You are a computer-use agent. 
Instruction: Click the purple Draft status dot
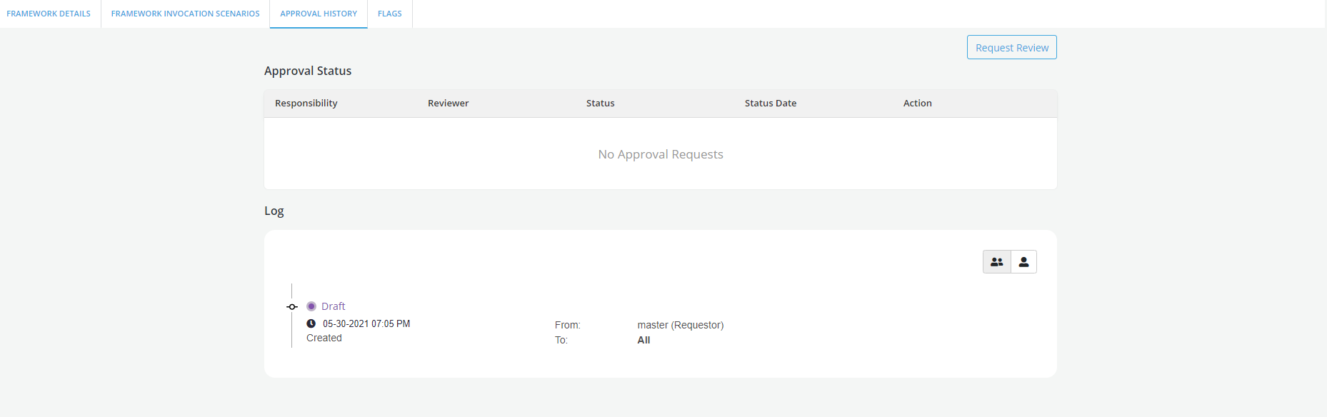point(311,306)
